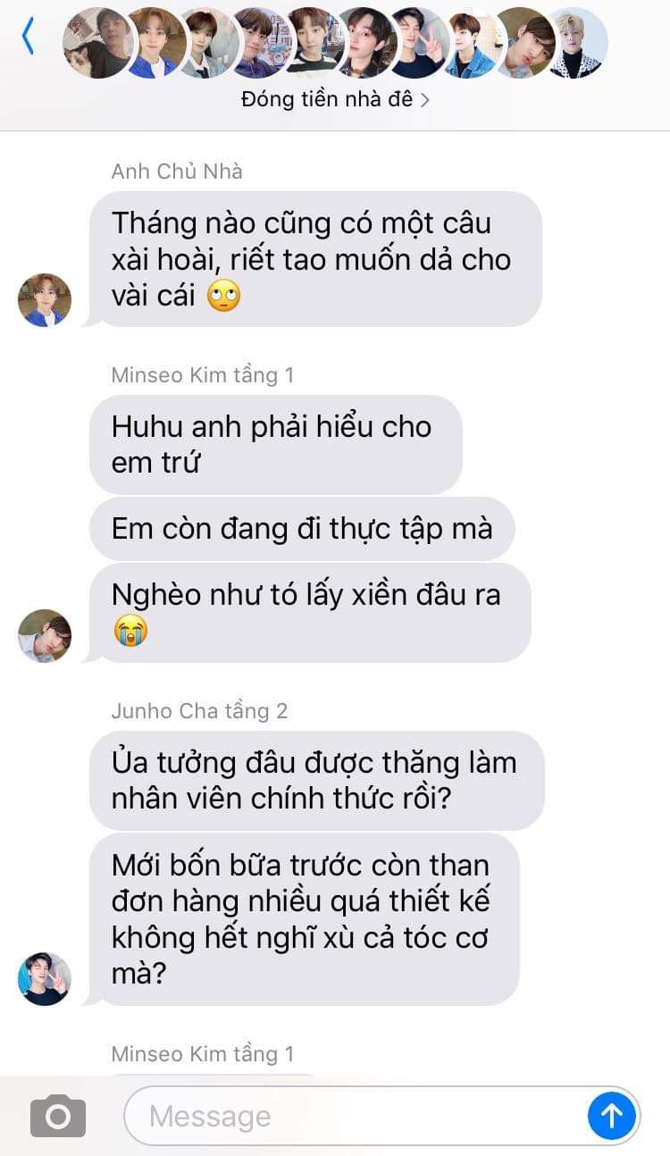670x1156 pixels.
Task: Tap sender name 'Junho Cha tầng 2'
Action: coord(199,711)
